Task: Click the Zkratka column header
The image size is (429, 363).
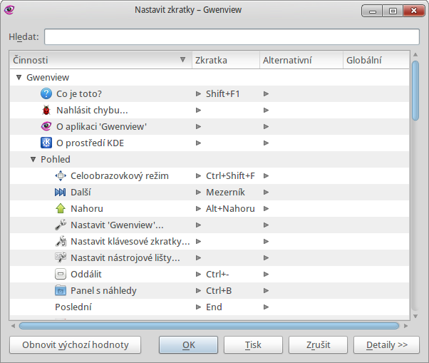Action: tap(224, 61)
